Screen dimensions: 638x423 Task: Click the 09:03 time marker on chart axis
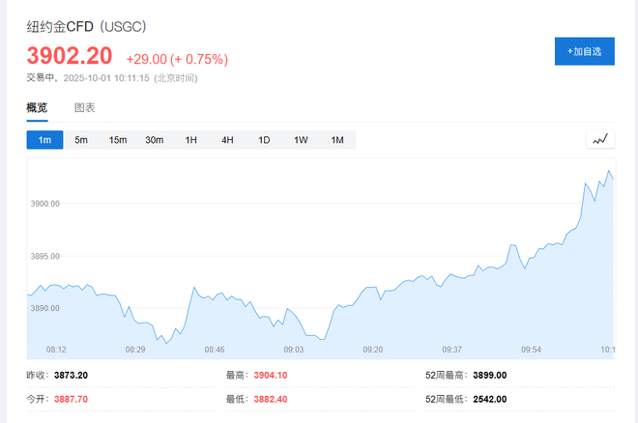tap(293, 350)
